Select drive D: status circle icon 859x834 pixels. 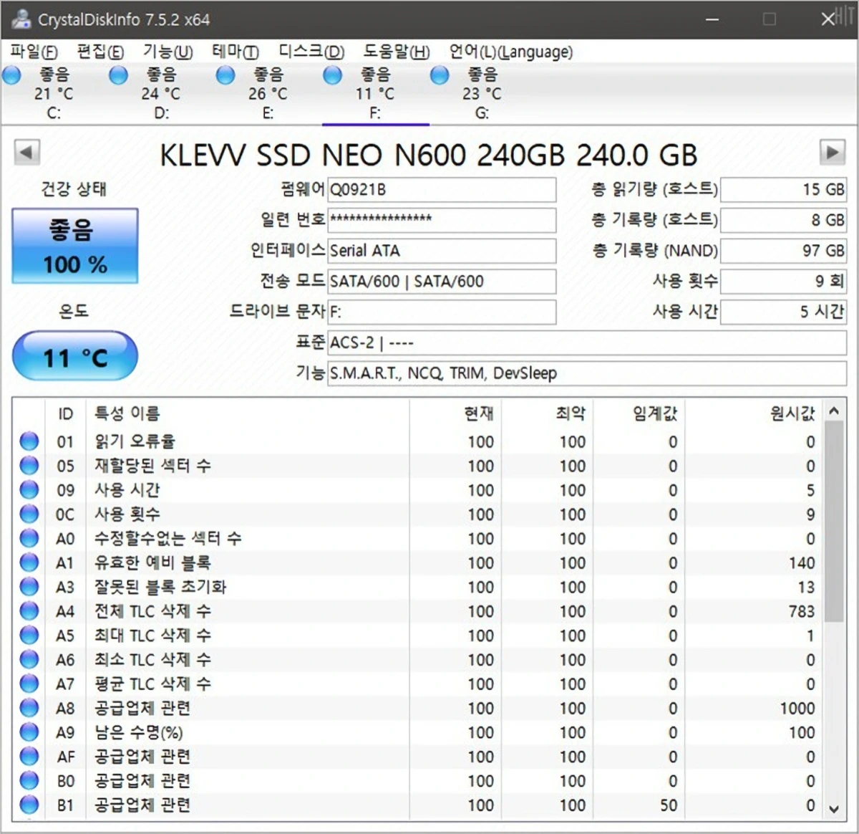tap(118, 75)
